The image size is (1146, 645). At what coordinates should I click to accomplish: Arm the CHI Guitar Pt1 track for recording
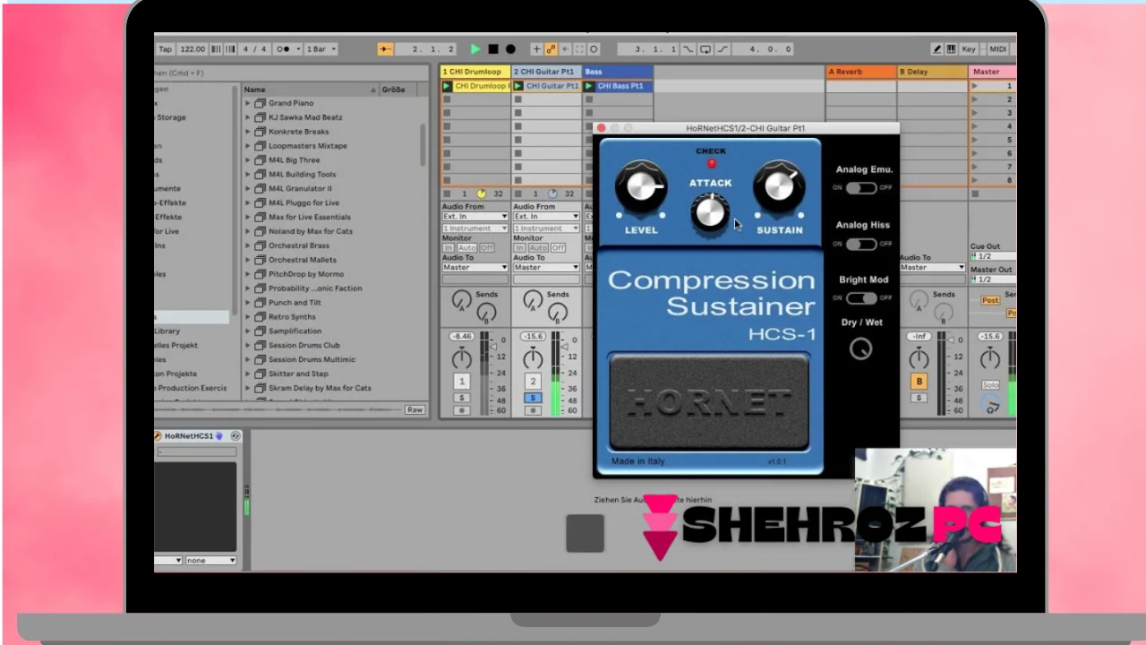[533, 410]
